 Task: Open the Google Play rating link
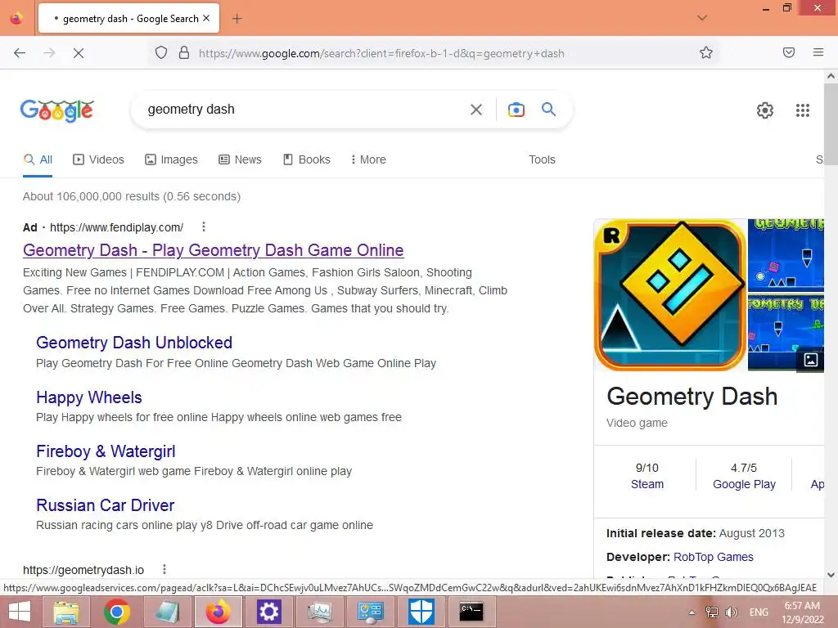(x=744, y=484)
